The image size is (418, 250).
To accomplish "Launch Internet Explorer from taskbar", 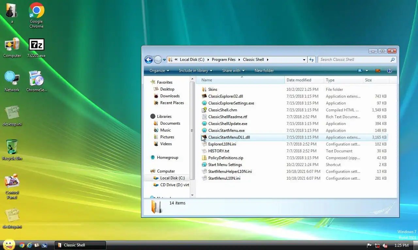I will [x=29, y=245].
